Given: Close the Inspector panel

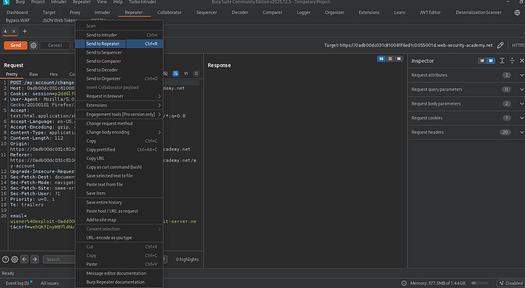Looking at the screenshot, I should click(522, 61).
